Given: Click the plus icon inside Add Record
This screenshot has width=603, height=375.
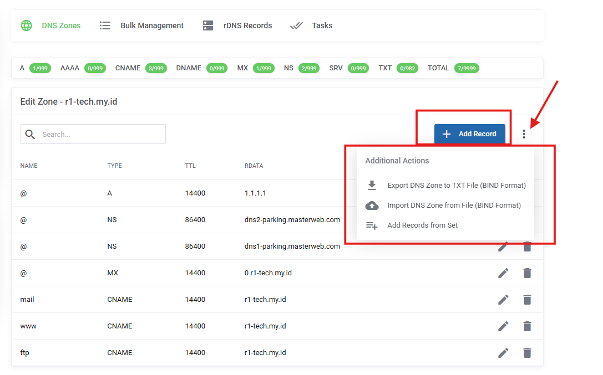Looking at the screenshot, I should pos(447,133).
